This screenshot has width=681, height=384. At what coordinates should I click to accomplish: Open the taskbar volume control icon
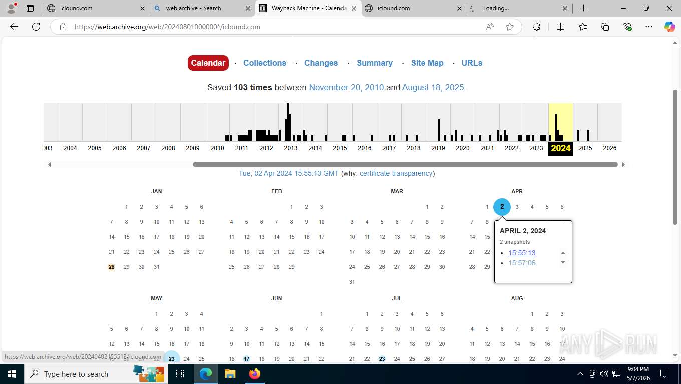(x=604, y=374)
